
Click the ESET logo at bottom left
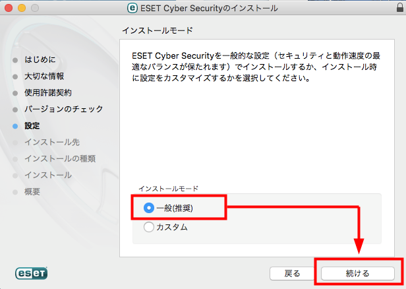[32, 273]
